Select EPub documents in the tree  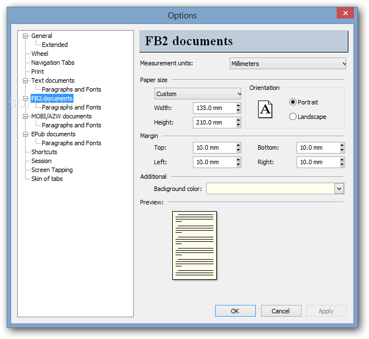tap(54, 134)
